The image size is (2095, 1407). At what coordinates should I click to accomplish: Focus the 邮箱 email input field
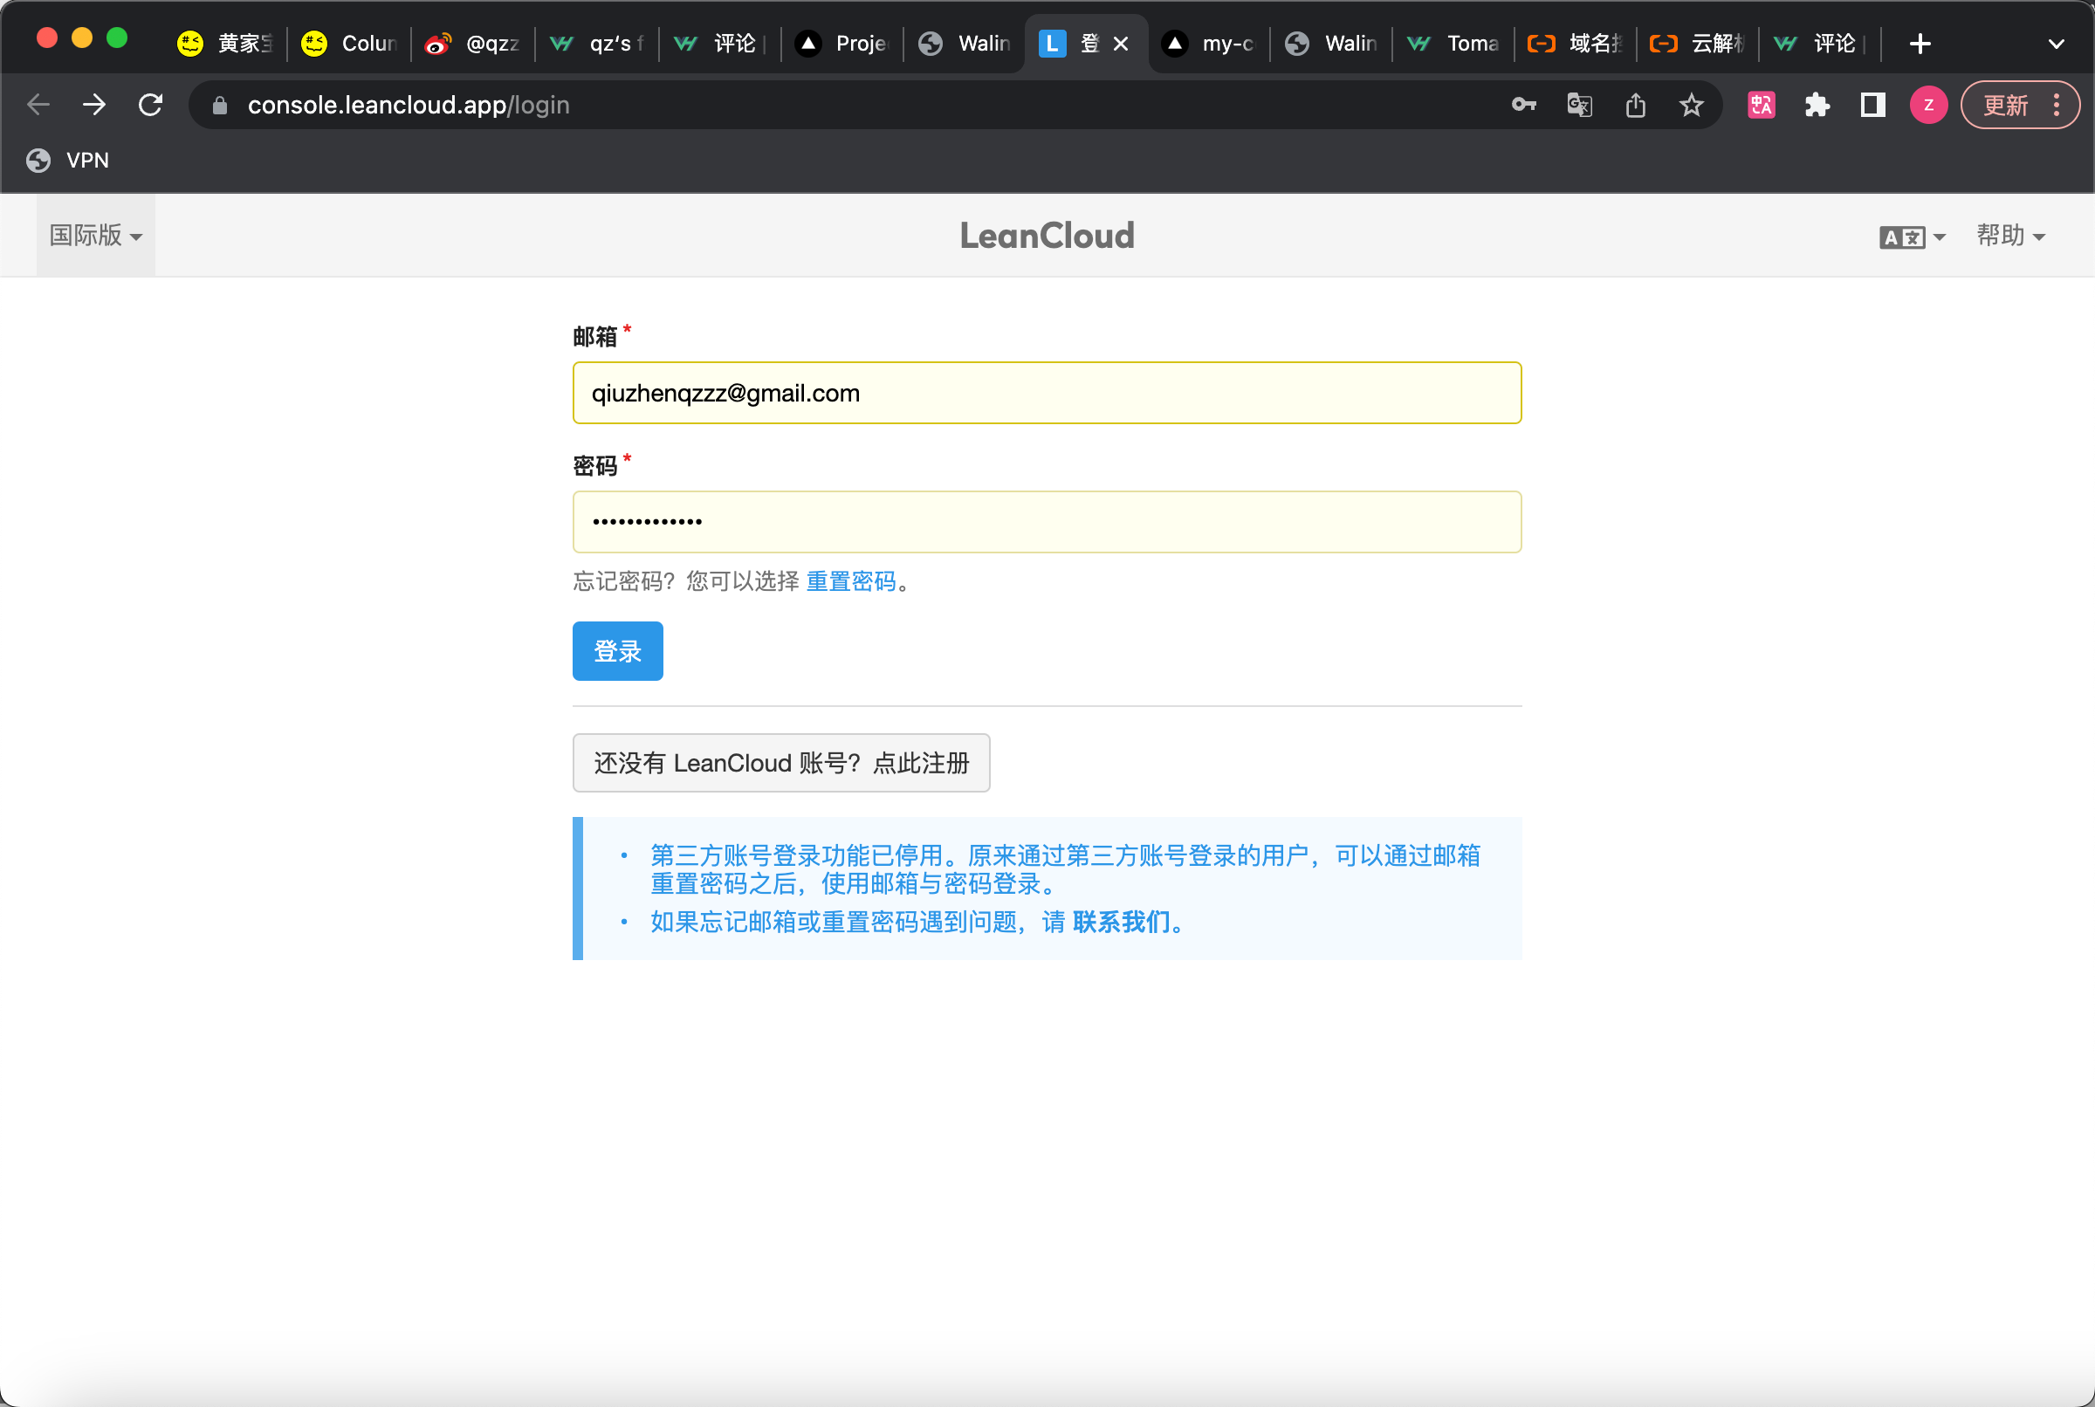tap(1047, 393)
